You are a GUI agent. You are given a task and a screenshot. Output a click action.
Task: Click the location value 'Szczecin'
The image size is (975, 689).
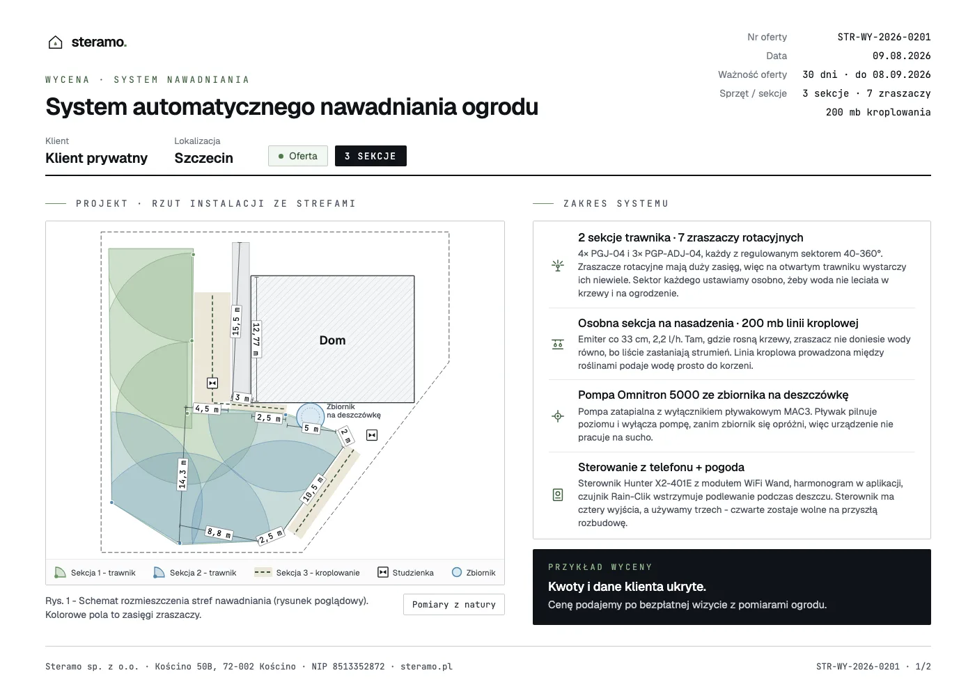[x=204, y=158]
